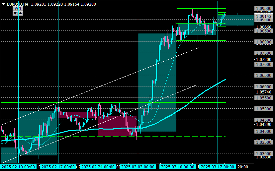
Task: Select the 1.03000 price label
Action: point(264,153)
